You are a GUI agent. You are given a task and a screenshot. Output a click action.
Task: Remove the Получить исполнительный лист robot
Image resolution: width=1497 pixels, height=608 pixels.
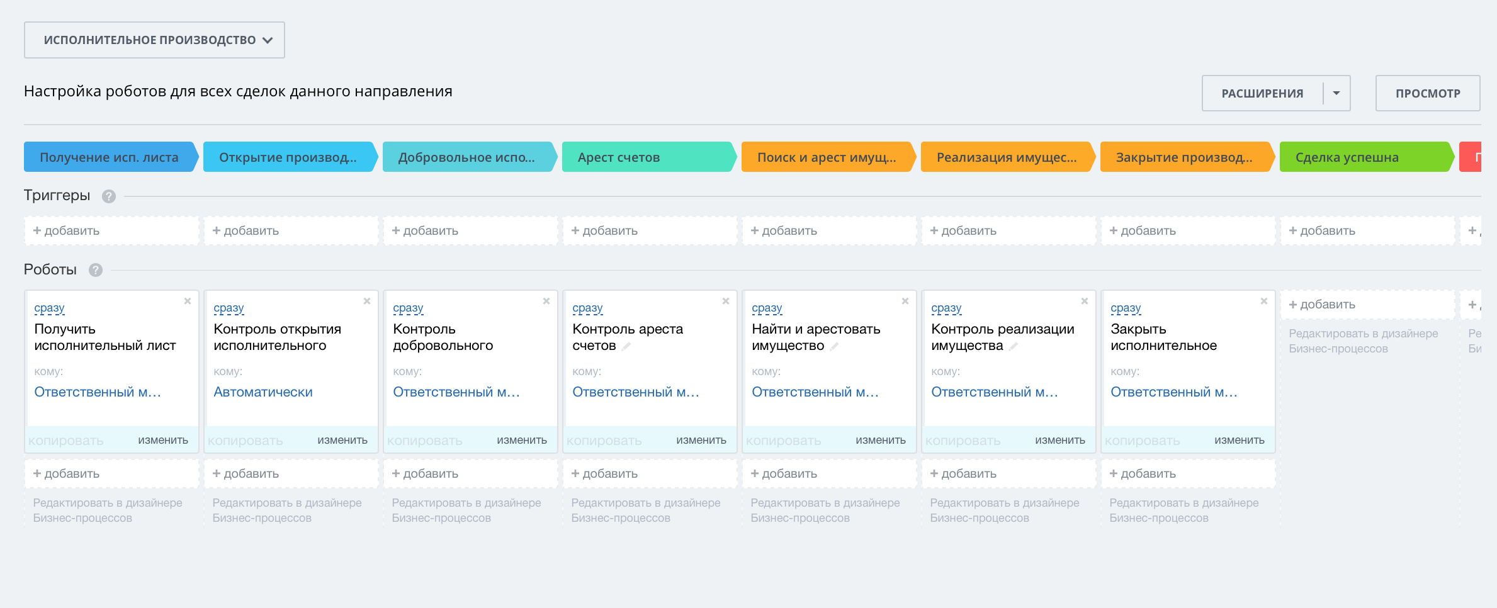click(x=188, y=301)
